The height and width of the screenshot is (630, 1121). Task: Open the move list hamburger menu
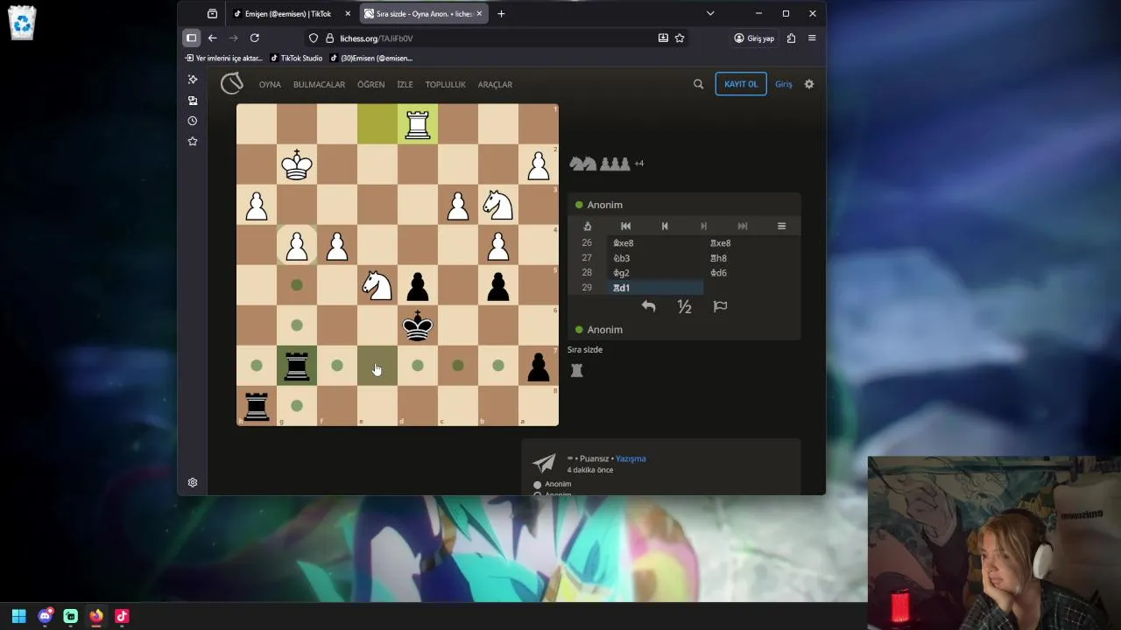[x=781, y=226]
